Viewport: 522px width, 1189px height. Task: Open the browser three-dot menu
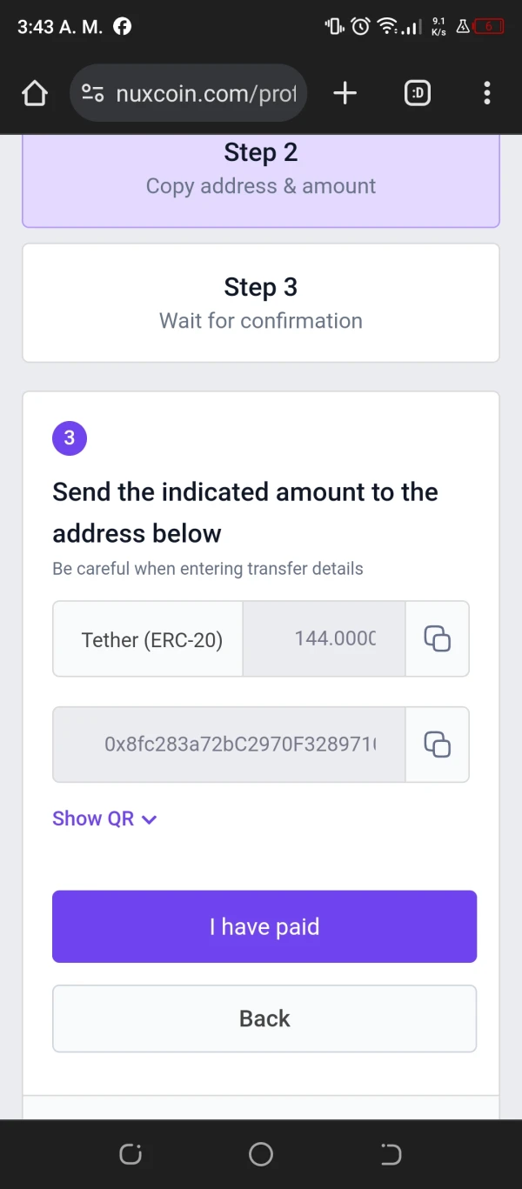tap(486, 93)
